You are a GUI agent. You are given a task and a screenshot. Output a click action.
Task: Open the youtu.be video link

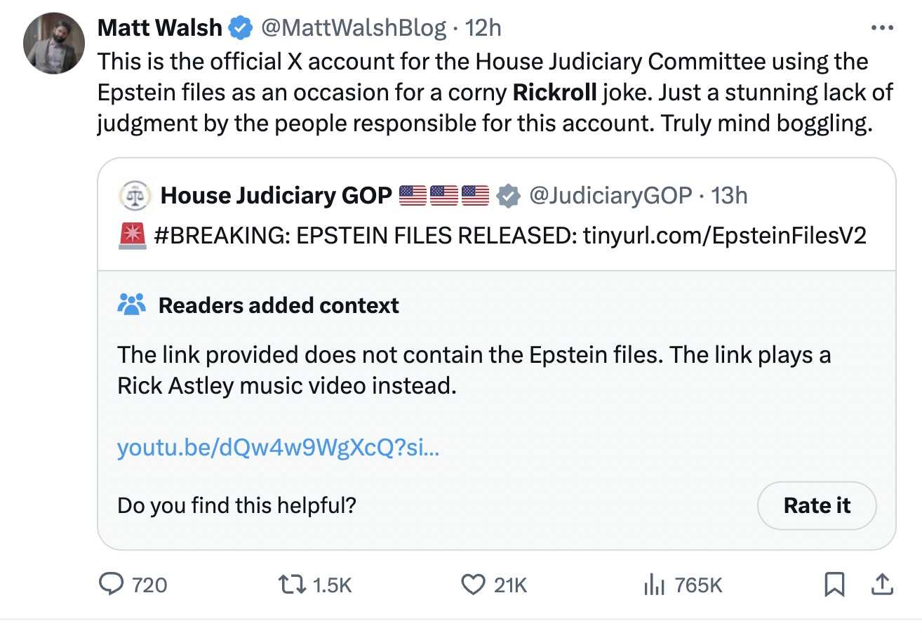278,448
